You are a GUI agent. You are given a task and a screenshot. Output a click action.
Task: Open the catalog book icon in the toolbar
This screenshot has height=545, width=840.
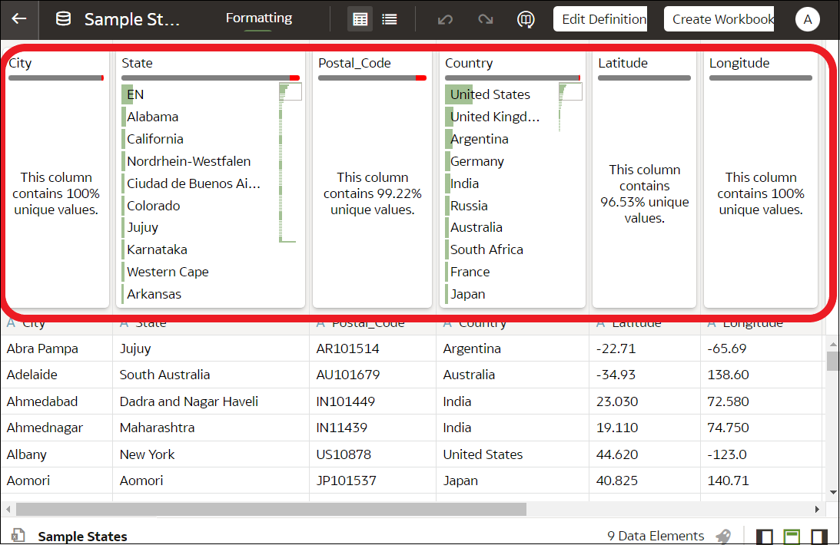[x=526, y=19]
